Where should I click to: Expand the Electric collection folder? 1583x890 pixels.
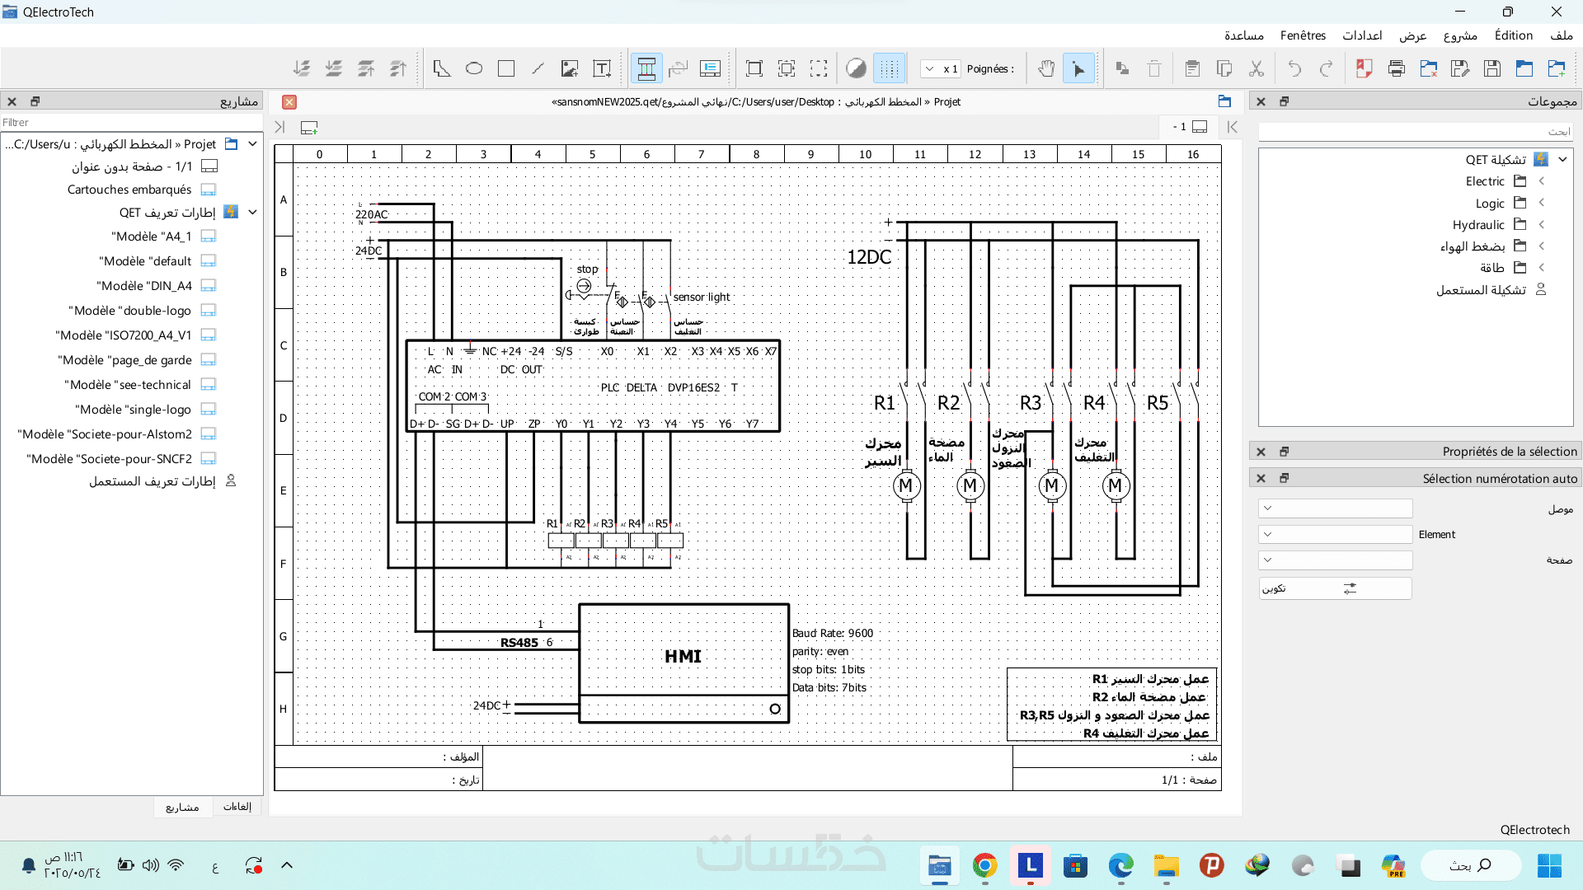(1541, 181)
